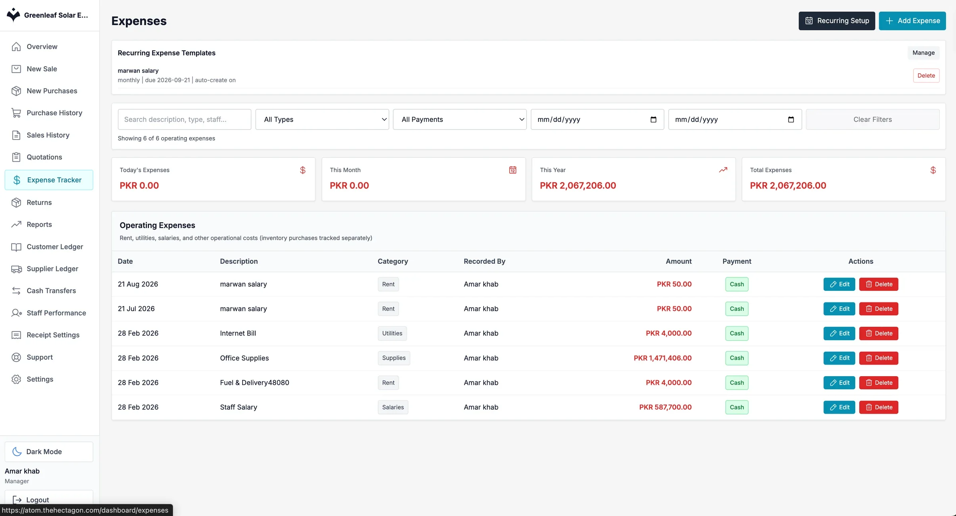Image resolution: width=956 pixels, height=516 pixels.
Task: Click the Quotations clipboard icon
Action: tap(16, 157)
